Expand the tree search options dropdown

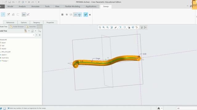pos(37,35)
